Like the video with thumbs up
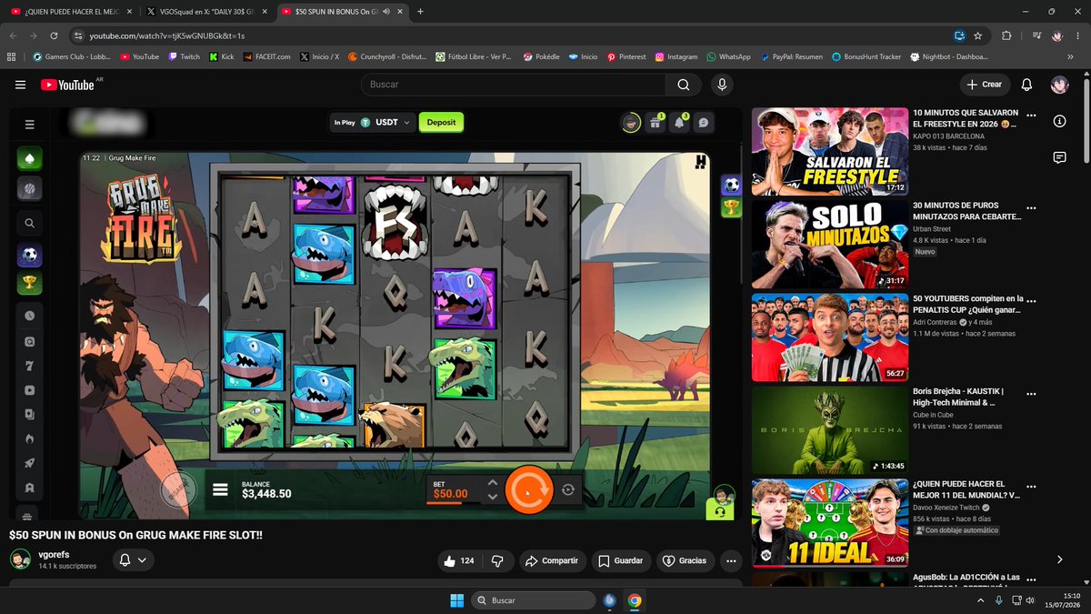 pos(459,561)
